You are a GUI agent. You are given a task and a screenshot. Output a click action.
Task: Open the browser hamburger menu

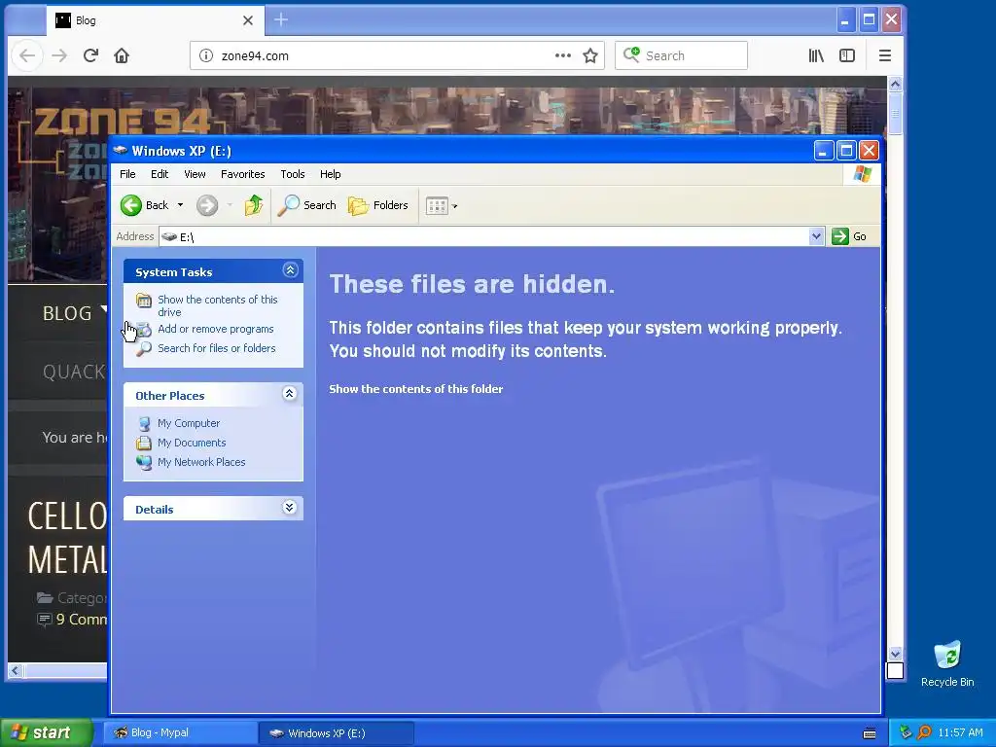tap(885, 55)
